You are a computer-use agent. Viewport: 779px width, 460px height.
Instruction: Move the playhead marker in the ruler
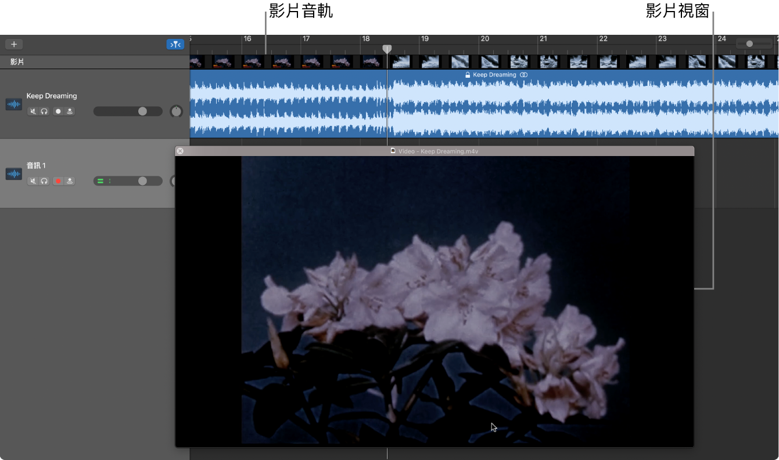tap(387, 49)
